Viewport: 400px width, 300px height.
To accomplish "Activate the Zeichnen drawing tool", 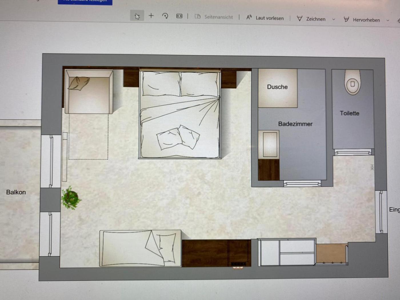I will click(x=311, y=19).
